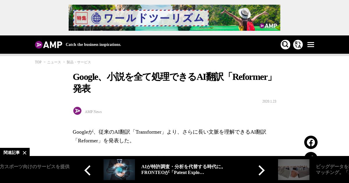The image size is (349, 183).
Task: Click the paragraph beginning Googleが、従来のAI翻訳
Action: [170, 136]
